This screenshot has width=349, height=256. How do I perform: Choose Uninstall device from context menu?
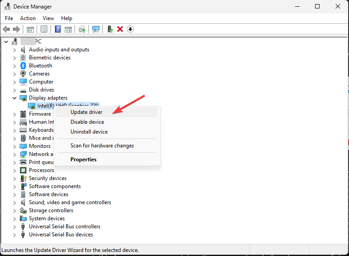pyautogui.click(x=107, y=132)
